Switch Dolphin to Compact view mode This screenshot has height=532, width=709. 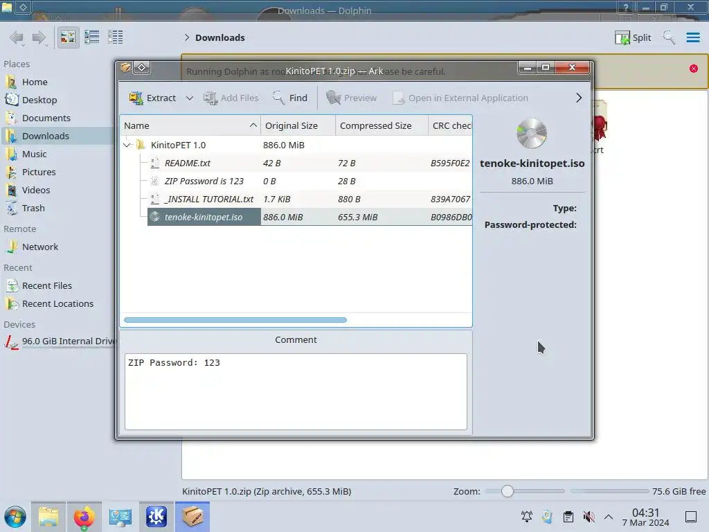point(92,37)
